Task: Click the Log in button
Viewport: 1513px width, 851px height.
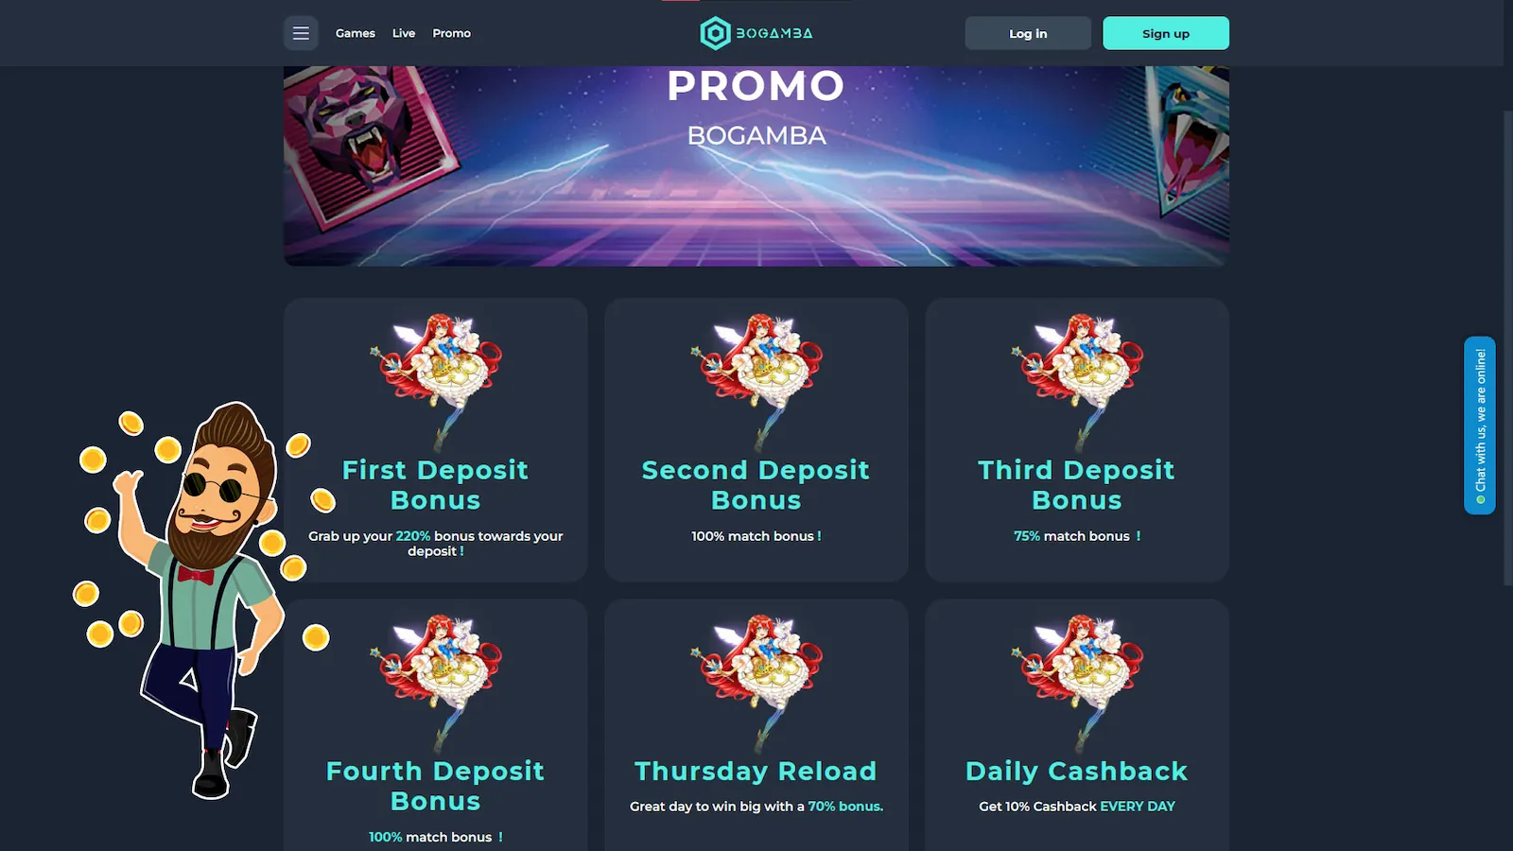Action: coord(1028,33)
